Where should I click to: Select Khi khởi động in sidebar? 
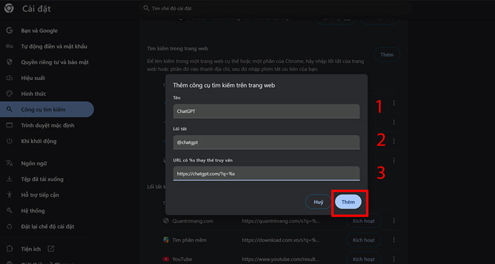pyautogui.click(x=40, y=141)
